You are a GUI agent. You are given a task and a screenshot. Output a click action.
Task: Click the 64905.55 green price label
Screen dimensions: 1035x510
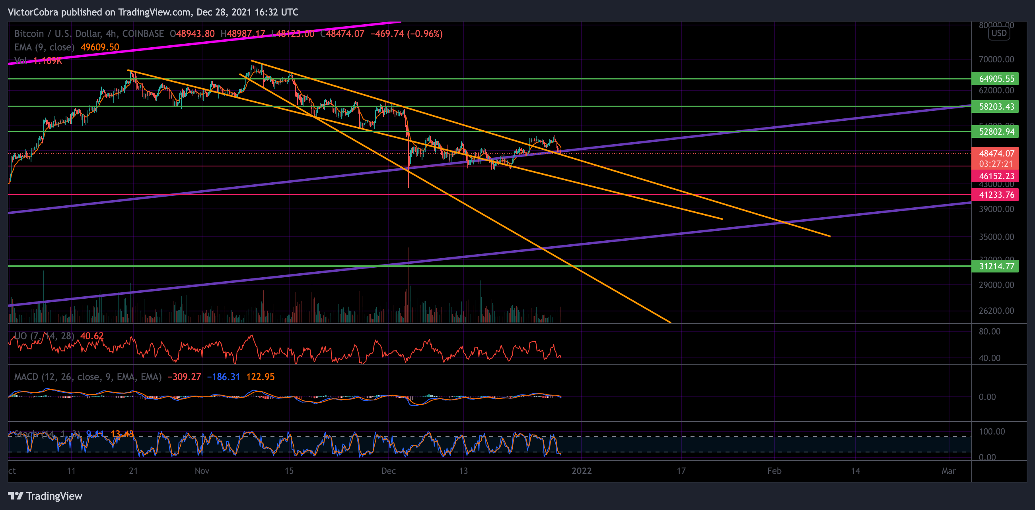[995, 79]
